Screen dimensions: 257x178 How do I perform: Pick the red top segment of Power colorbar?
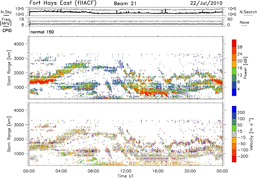click(234, 43)
